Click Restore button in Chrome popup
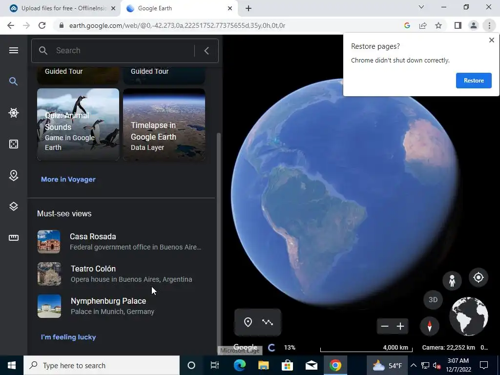This screenshot has height=375, width=500. coord(474,81)
